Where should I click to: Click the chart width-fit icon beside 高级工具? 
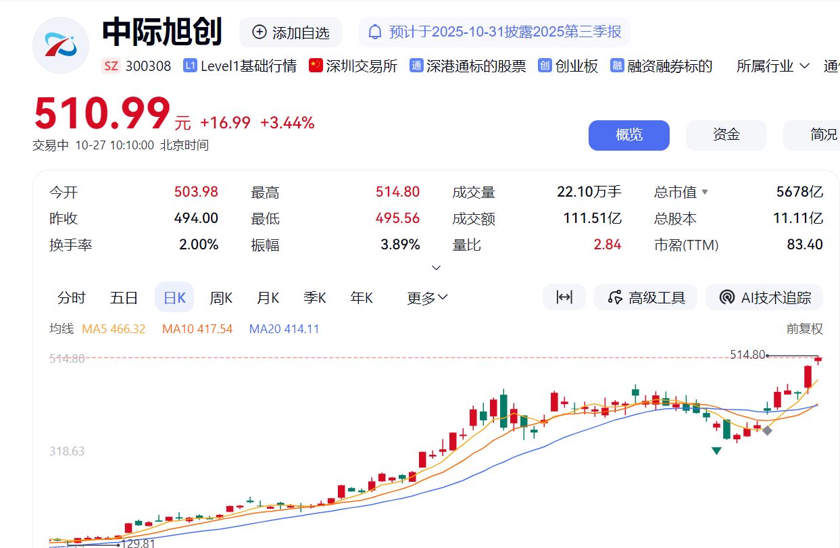[564, 297]
